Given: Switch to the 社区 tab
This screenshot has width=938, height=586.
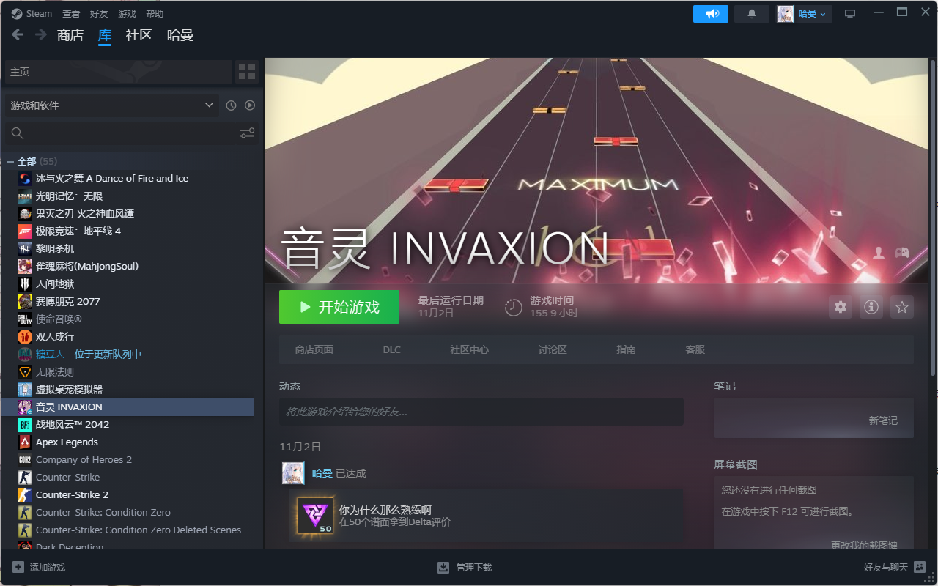Looking at the screenshot, I should (x=139, y=35).
